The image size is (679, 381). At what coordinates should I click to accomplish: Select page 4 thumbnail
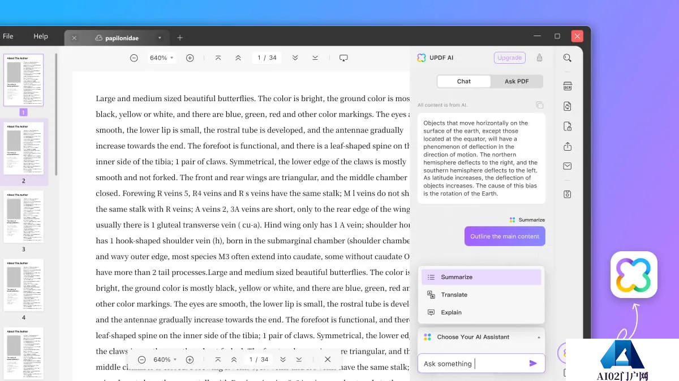click(23, 285)
